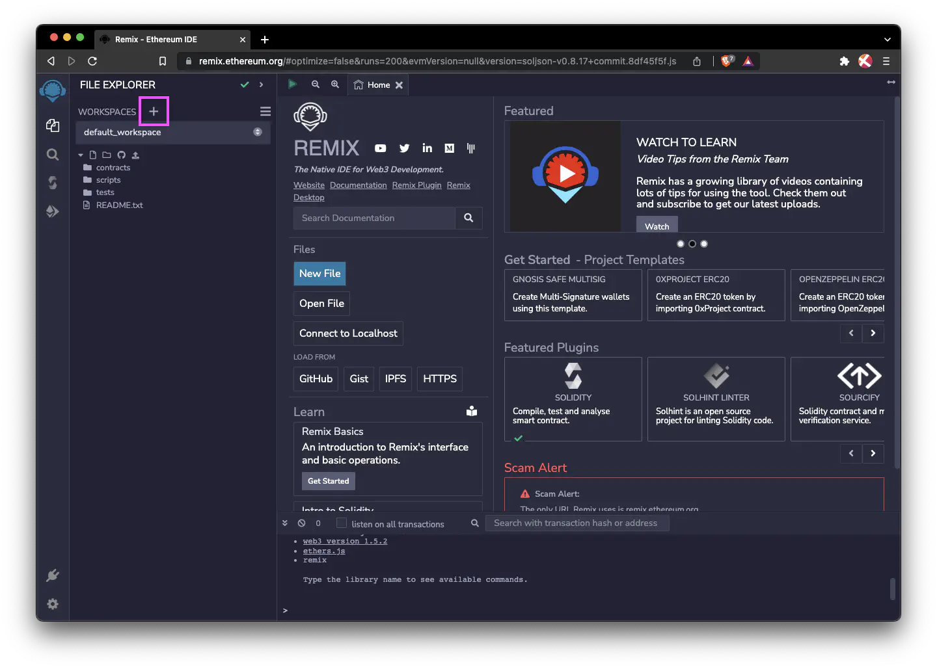Open a new browser tab
Screen dimensions: 937x669
coord(265,40)
